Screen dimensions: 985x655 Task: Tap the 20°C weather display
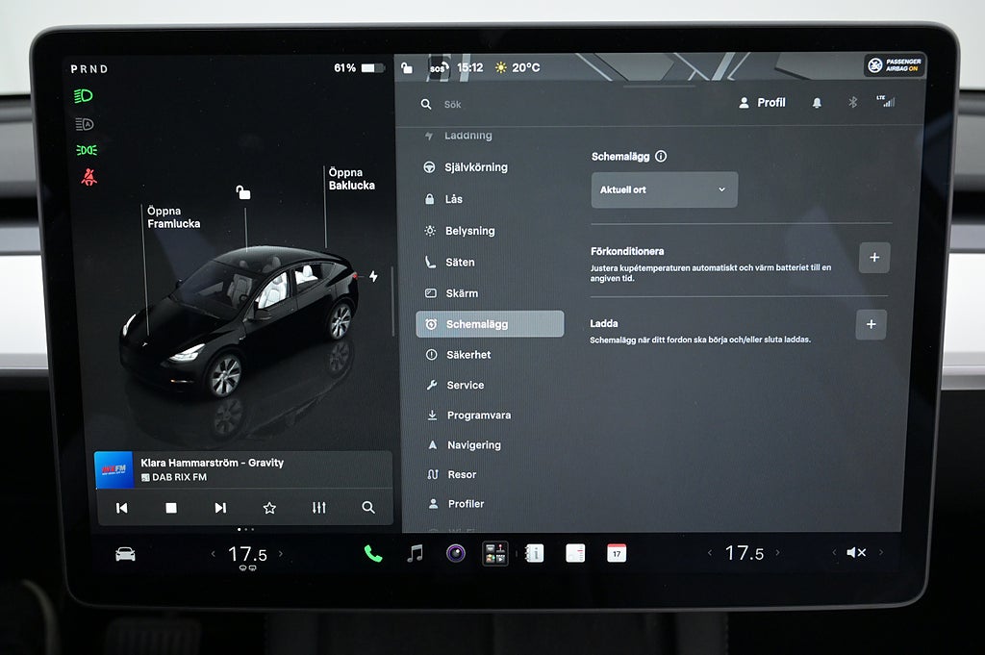(518, 67)
